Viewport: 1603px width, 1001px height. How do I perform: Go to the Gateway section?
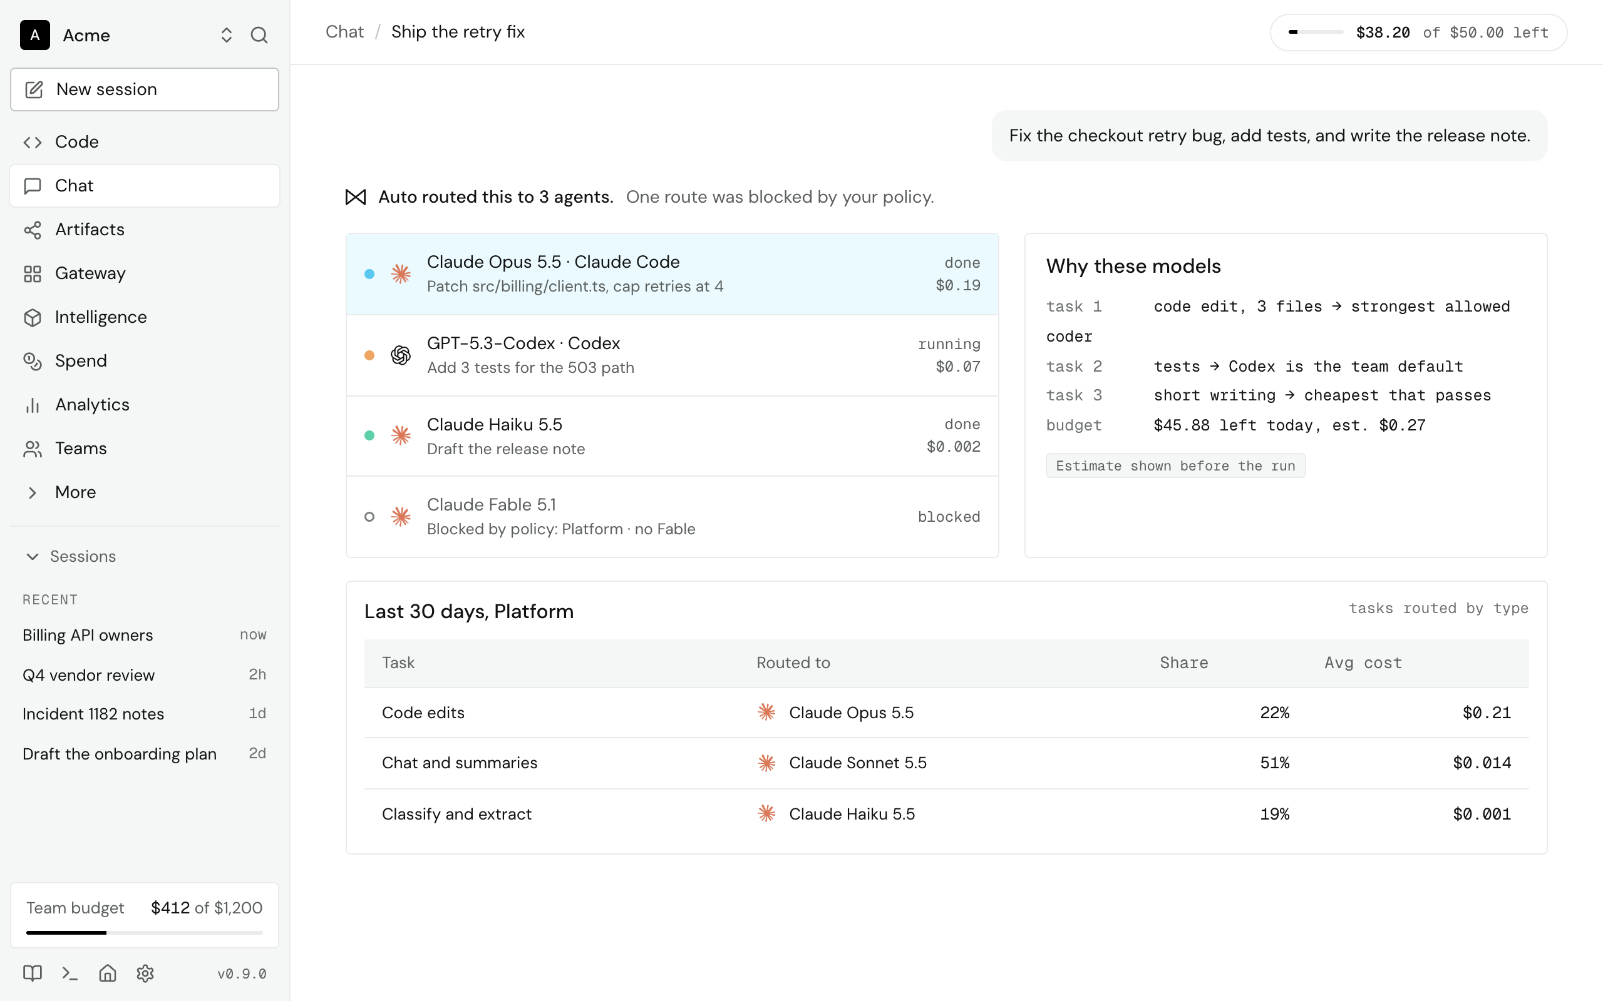click(x=145, y=273)
